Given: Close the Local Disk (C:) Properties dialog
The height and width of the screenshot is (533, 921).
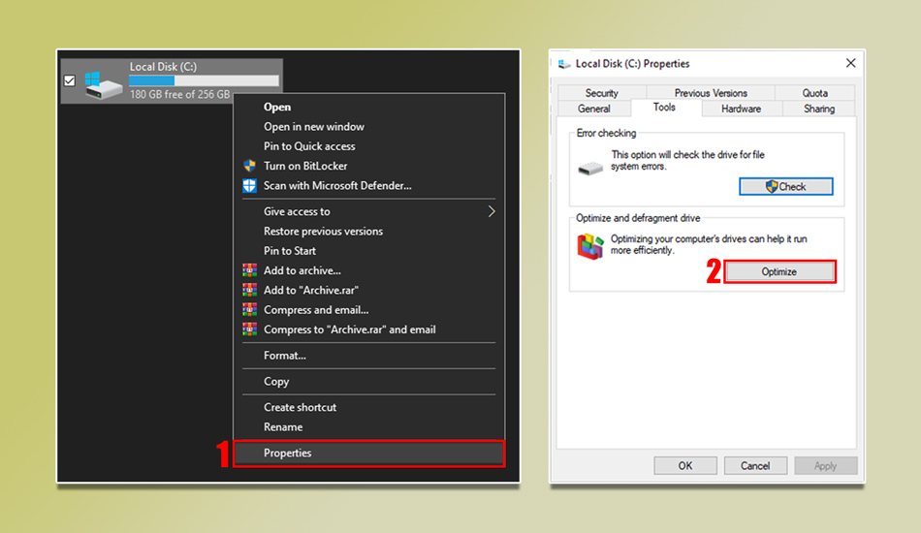Looking at the screenshot, I should click(850, 63).
